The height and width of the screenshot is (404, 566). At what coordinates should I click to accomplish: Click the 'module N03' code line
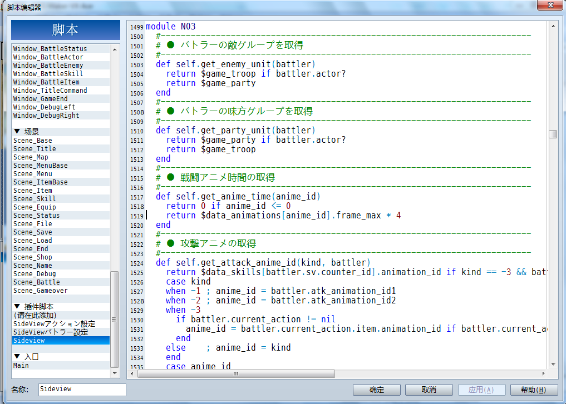click(171, 26)
